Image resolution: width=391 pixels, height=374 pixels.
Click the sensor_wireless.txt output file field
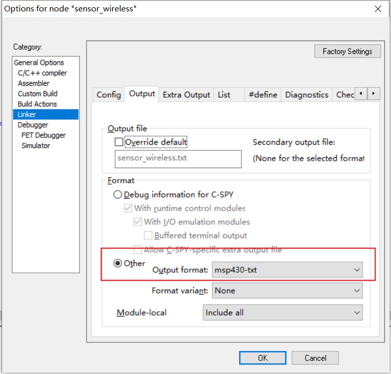coord(178,159)
